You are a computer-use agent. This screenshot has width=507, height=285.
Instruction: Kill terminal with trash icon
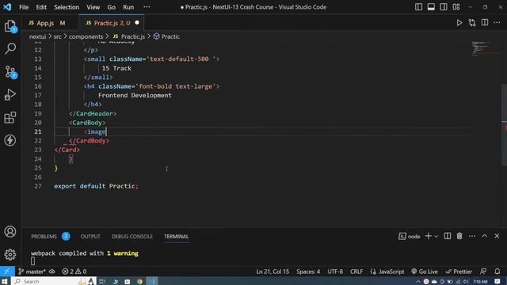click(459, 236)
